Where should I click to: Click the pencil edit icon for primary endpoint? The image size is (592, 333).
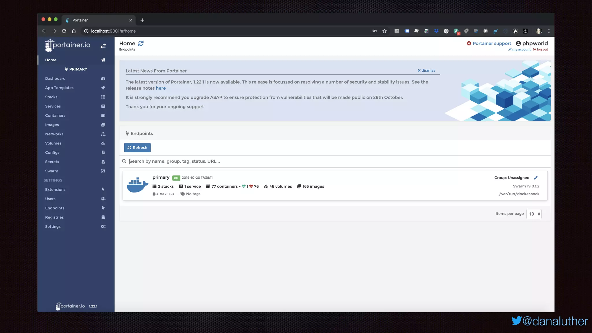click(536, 178)
